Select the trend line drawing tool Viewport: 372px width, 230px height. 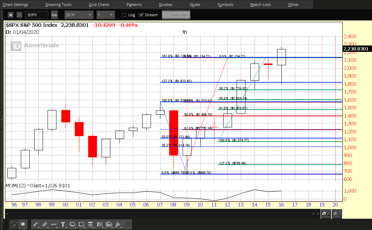(x=36, y=224)
